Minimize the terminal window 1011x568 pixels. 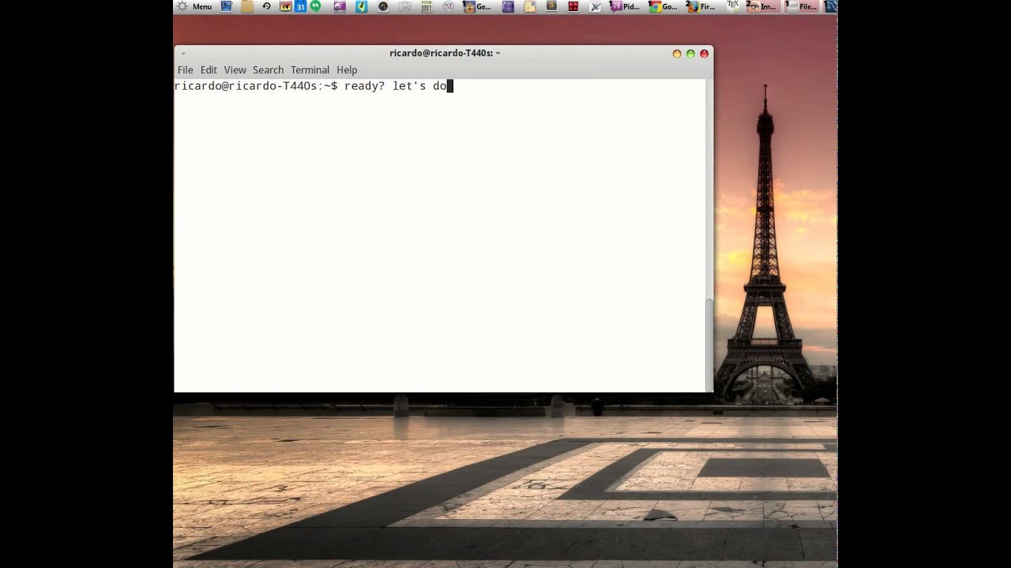[x=677, y=54]
